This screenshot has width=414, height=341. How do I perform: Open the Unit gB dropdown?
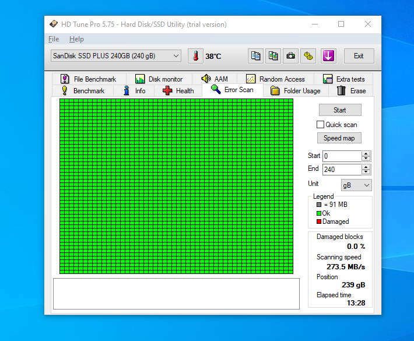(x=356, y=185)
